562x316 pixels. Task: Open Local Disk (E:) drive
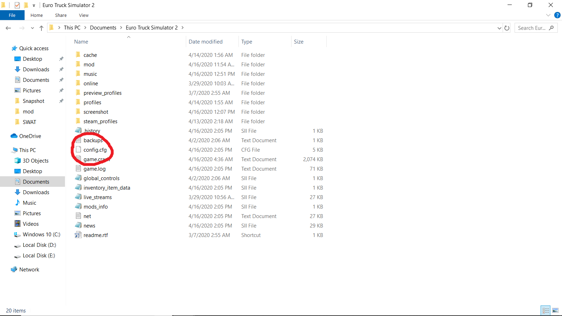[39, 255]
